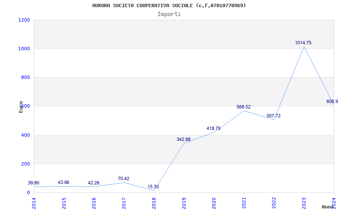Select the Euro y-axis title
Image resolution: width=338 pixels, height=211 pixels.
pos(21,106)
